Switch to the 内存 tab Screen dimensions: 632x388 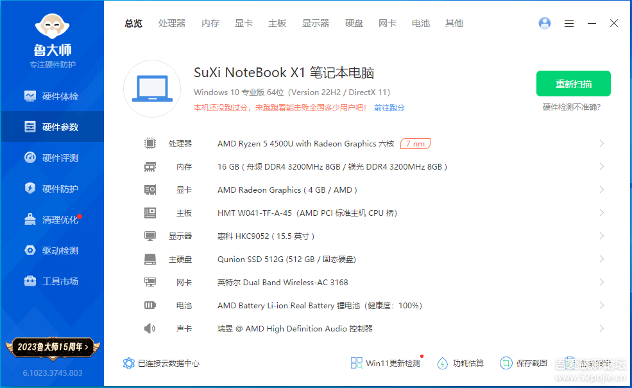point(210,23)
